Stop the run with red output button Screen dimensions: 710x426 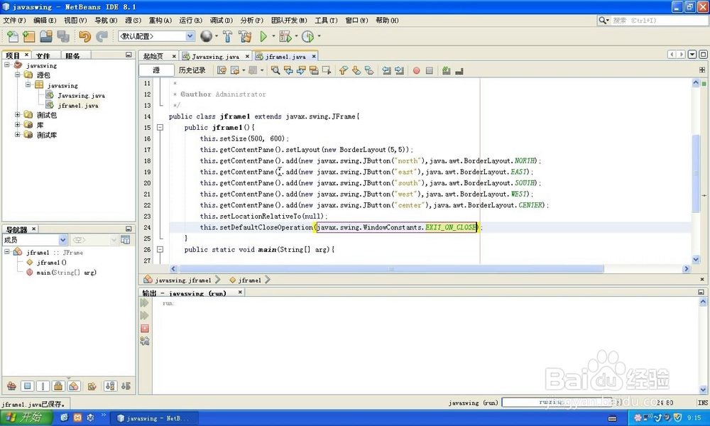pyautogui.click(x=145, y=328)
